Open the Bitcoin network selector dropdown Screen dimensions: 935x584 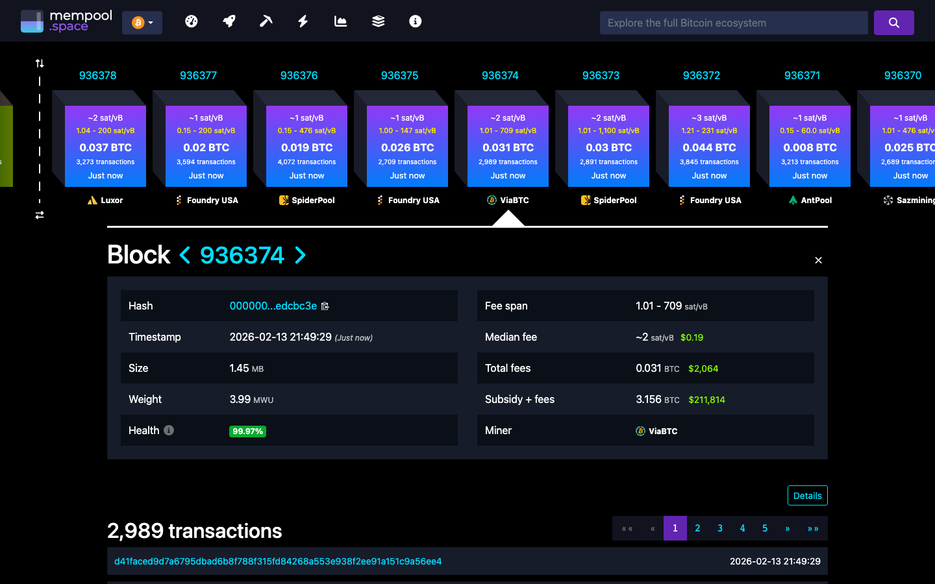coord(142,21)
